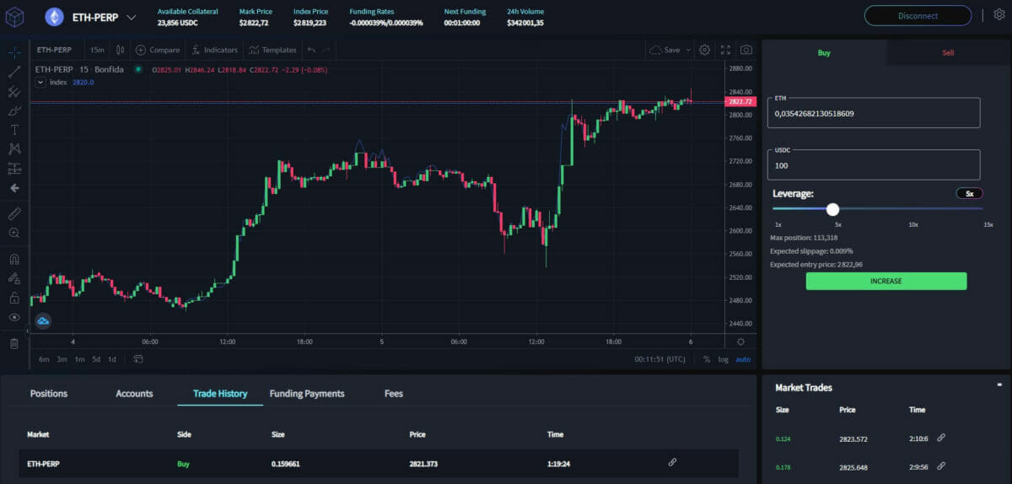The height and width of the screenshot is (484, 1012).
Task: Toggle percent scale on chart
Action: click(x=706, y=359)
